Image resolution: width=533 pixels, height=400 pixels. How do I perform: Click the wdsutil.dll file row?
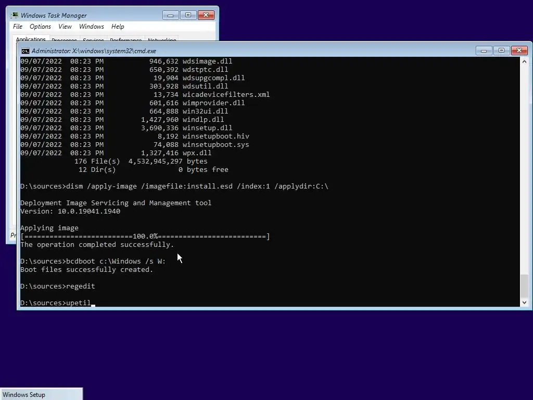(x=124, y=86)
